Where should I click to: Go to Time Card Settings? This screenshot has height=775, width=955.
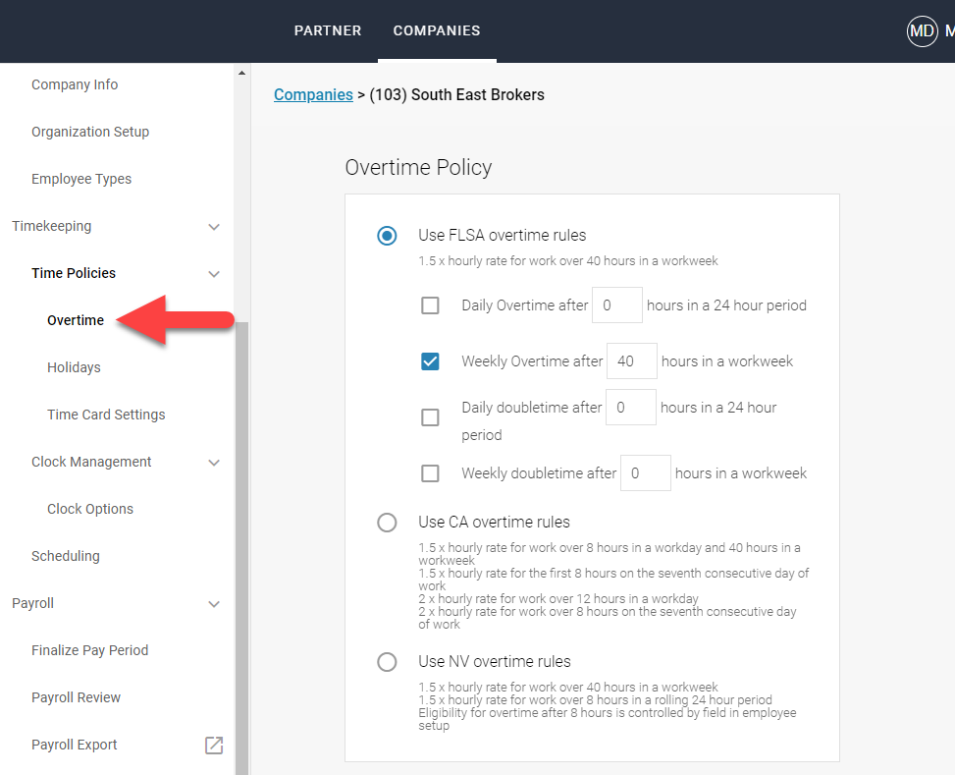pos(106,414)
